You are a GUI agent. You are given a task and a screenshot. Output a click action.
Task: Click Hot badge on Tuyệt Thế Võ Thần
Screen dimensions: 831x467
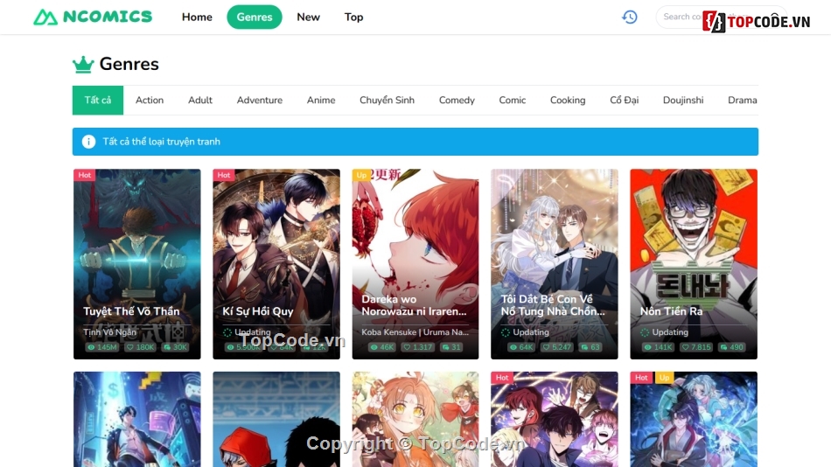pos(84,175)
